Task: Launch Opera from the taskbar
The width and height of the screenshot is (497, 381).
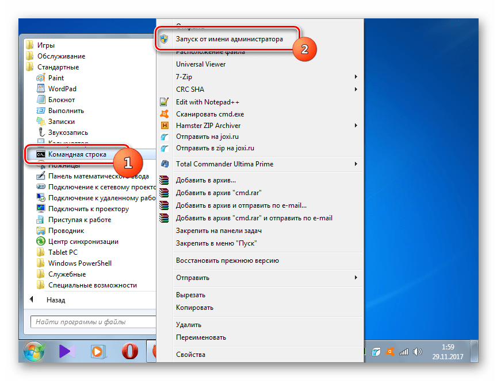Action: [130, 352]
